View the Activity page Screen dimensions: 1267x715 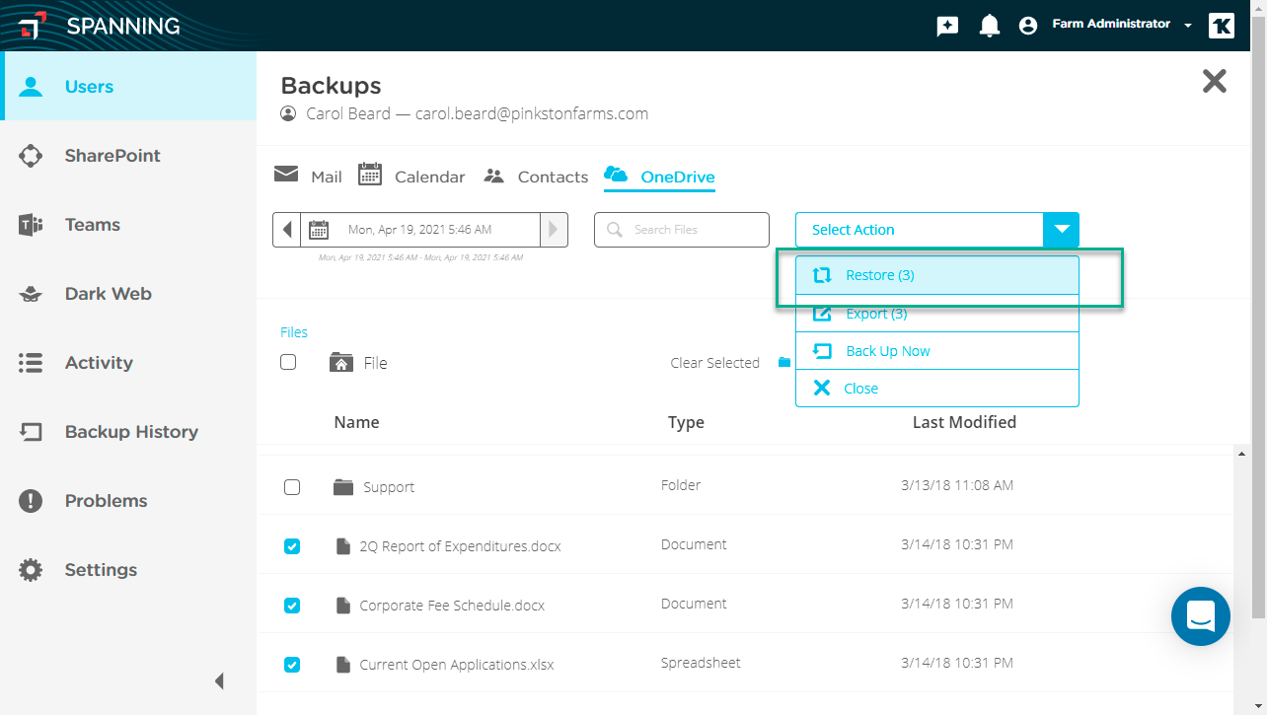coord(128,362)
